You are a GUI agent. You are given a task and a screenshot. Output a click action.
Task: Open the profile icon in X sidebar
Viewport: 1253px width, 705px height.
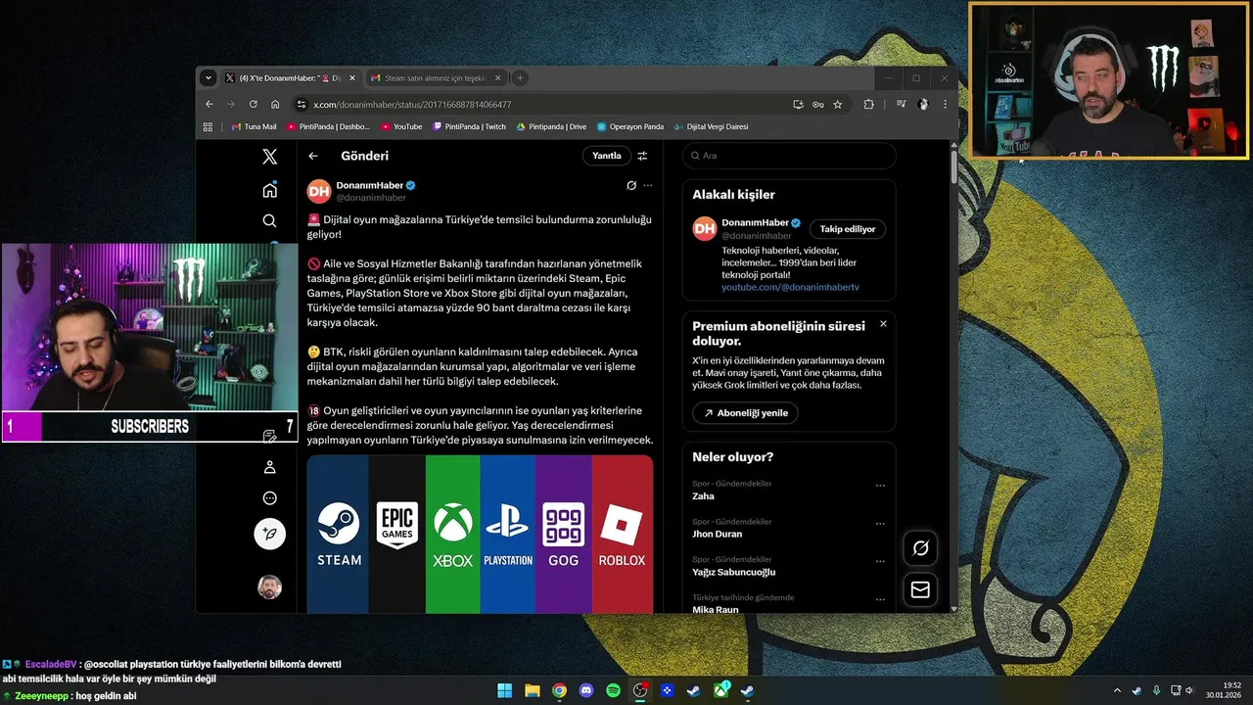(x=270, y=467)
